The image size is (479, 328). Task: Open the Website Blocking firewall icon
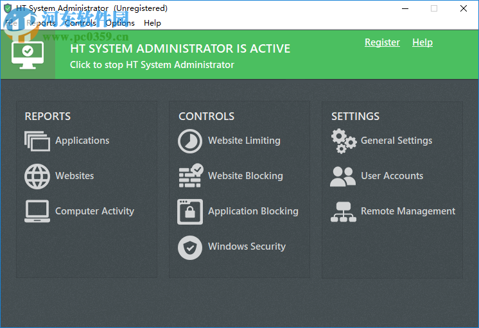(x=191, y=176)
